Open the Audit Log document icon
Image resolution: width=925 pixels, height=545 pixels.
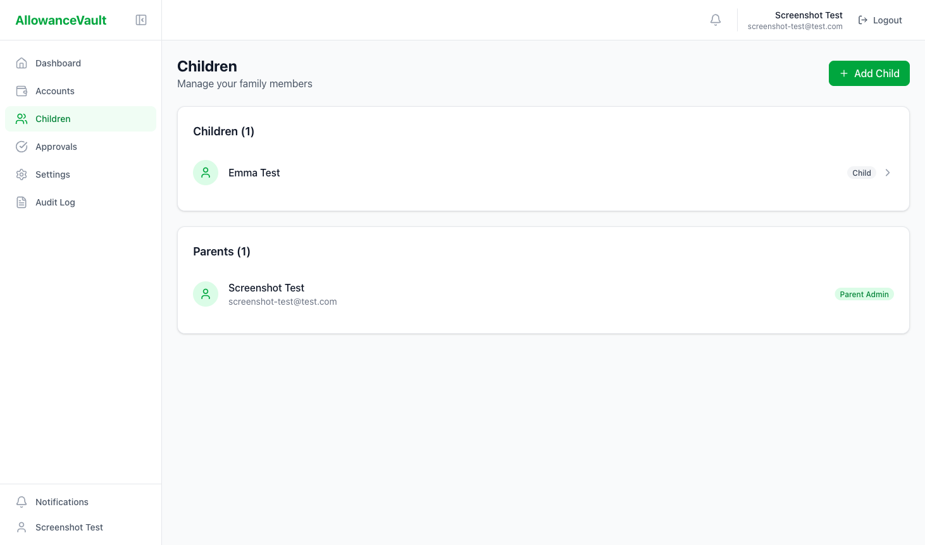pyautogui.click(x=22, y=202)
